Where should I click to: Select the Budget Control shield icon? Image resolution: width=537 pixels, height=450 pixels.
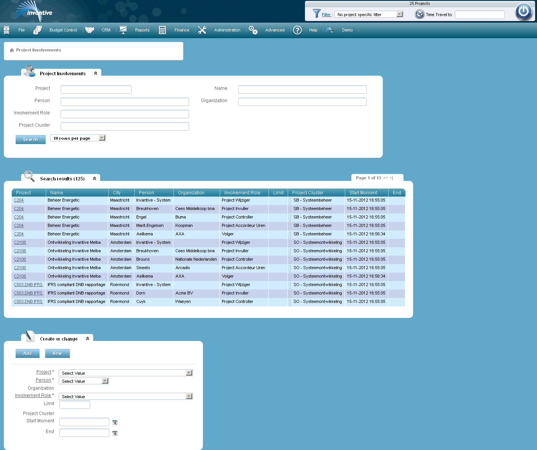[x=37, y=30]
